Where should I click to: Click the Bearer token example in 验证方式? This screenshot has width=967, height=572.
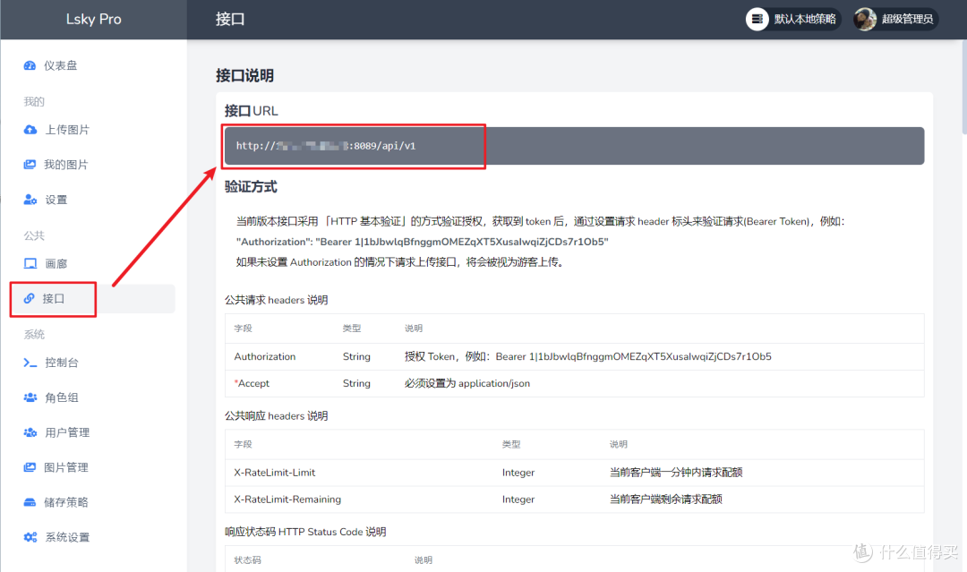point(422,242)
